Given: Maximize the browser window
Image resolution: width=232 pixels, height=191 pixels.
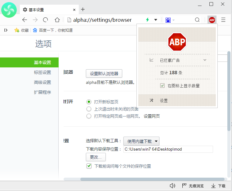Looking at the screenshot, I should [x=211, y=4].
